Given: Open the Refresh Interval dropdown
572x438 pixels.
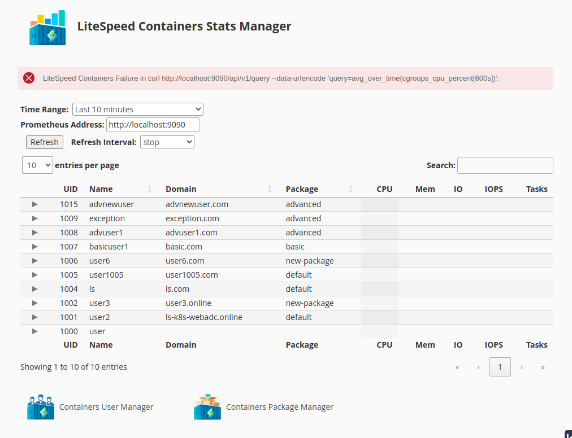Looking at the screenshot, I should point(167,142).
